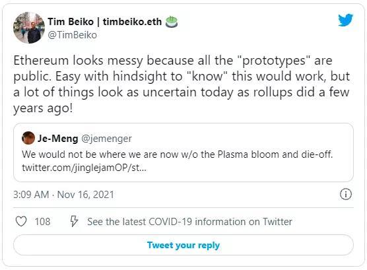This screenshot has width=367, height=270.
Task: Like the tweet with heart icon
Action: click(x=21, y=221)
